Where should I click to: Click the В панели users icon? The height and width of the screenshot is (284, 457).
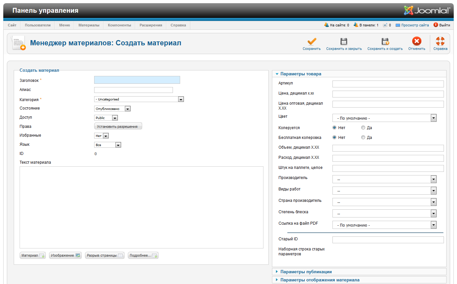pyautogui.click(x=356, y=25)
